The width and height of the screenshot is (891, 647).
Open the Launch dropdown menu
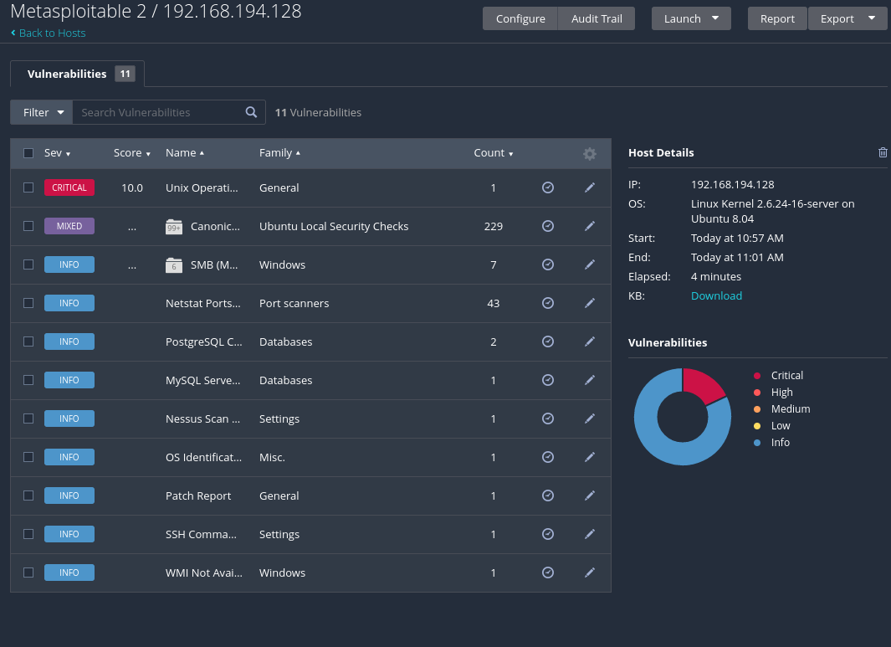pos(691,18)
